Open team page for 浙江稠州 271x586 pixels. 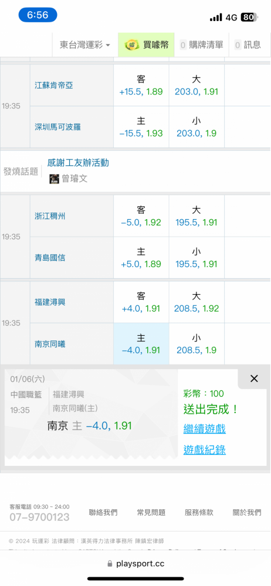click(50, 216)
